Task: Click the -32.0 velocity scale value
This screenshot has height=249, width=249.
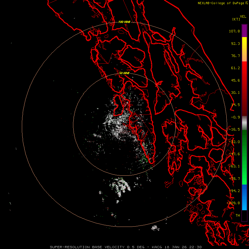Action: point(234,142)
